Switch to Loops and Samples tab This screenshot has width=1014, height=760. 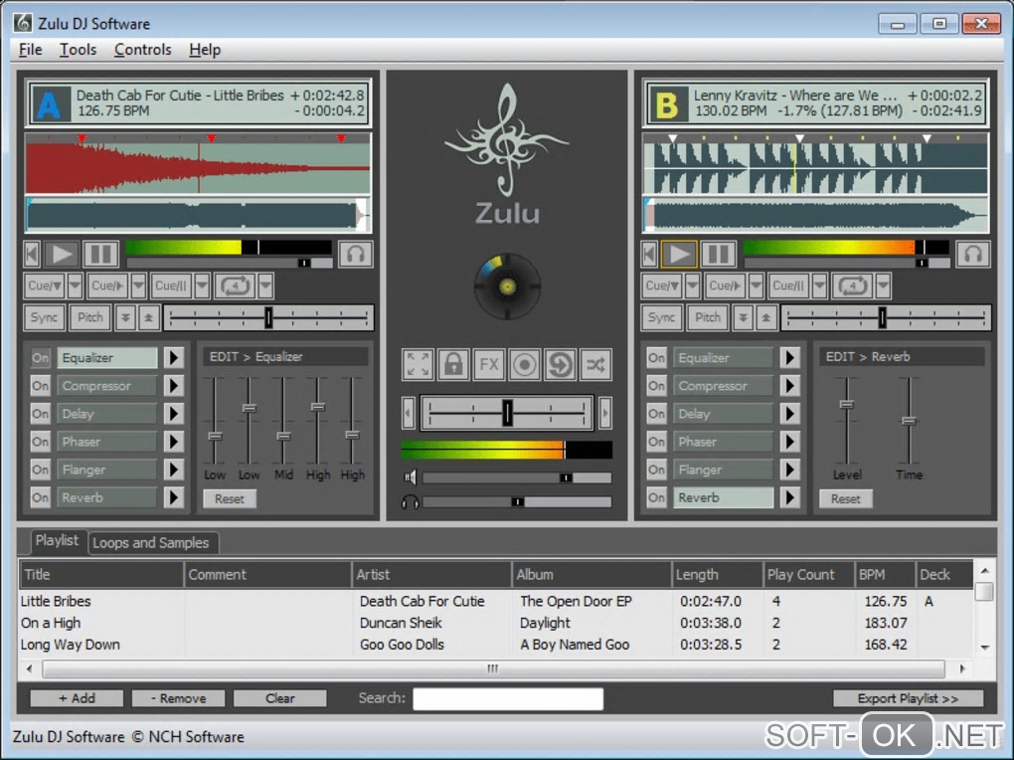click(x=150, y=543)
